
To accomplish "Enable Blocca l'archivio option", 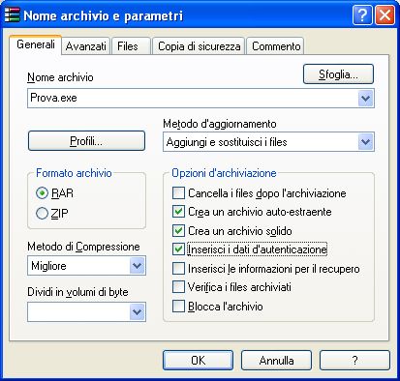I will [x=178, y=307].
